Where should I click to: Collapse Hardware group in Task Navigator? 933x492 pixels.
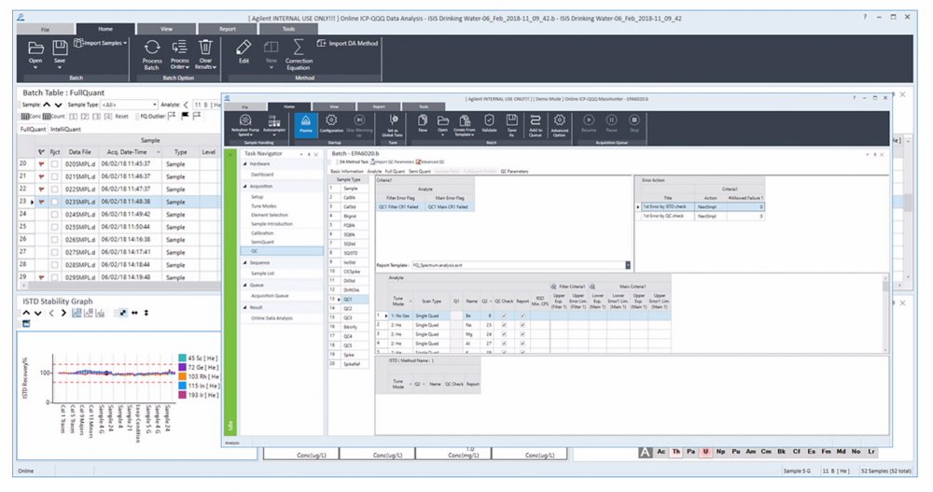tap(245, 163)
